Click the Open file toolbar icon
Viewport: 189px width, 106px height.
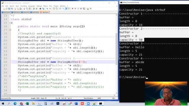pyautogui.click(x=6, y=9)
